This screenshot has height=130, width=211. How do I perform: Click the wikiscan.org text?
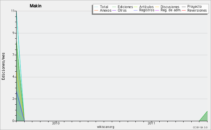105,127
